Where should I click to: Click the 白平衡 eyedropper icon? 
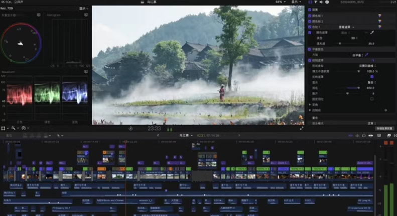[x=367, y=54]
